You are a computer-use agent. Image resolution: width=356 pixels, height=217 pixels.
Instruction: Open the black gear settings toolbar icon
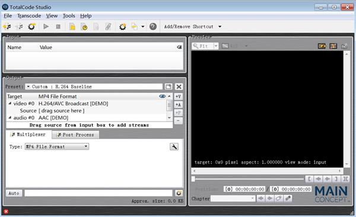click(x=31, y=27)
